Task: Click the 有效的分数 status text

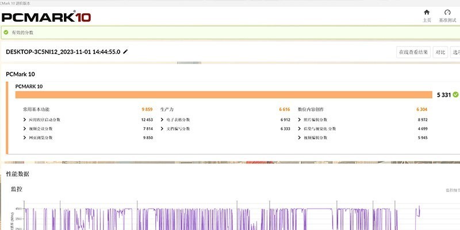Action: 22,33
